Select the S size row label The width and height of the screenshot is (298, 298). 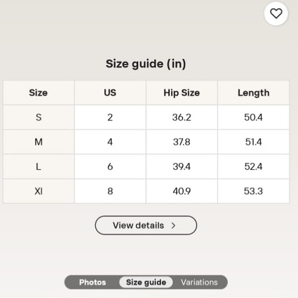39,117
